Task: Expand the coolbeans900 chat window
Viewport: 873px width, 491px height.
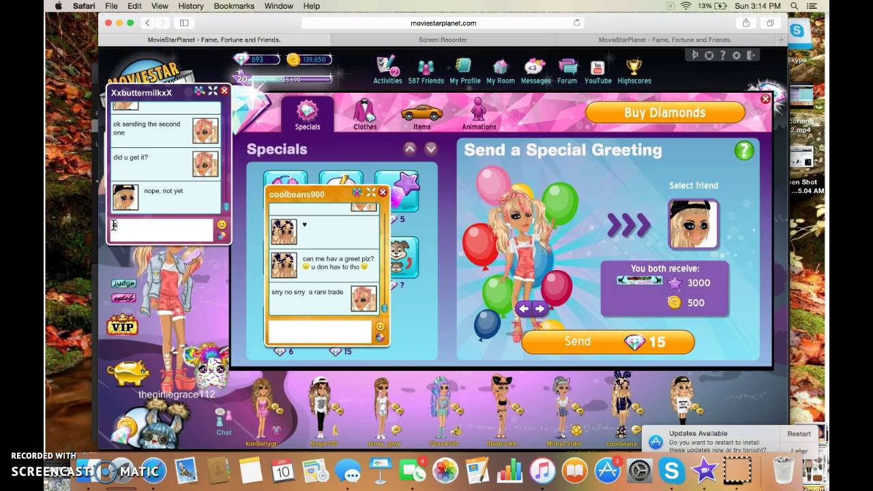Action: [x=371, y=192]
